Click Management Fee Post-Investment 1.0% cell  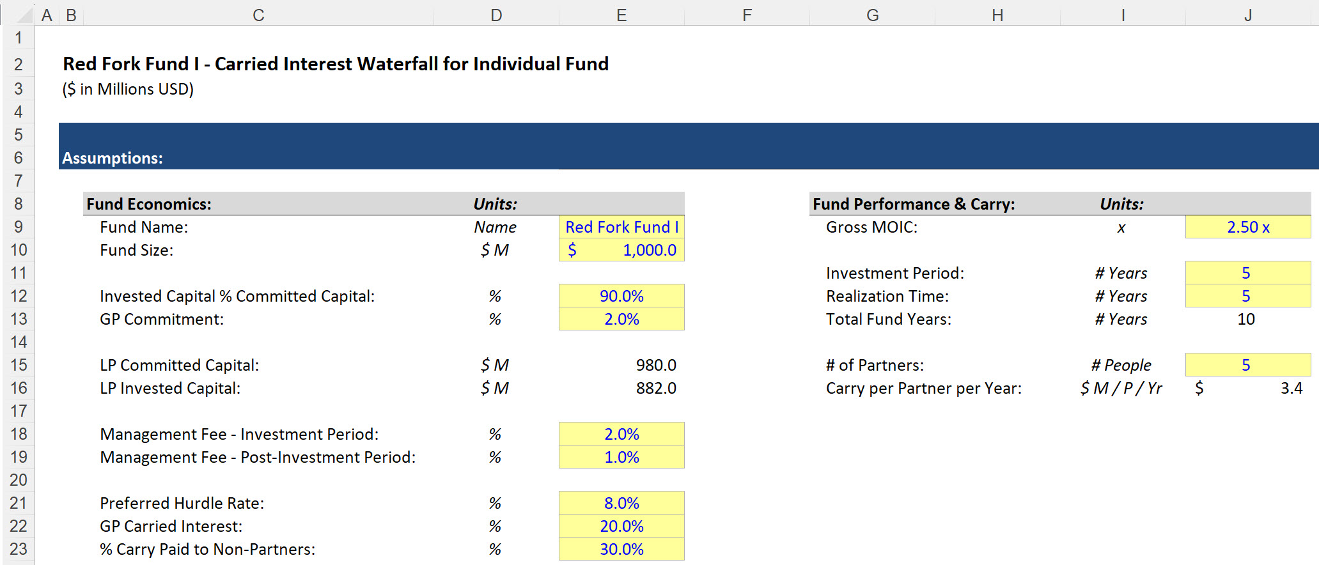621,457
